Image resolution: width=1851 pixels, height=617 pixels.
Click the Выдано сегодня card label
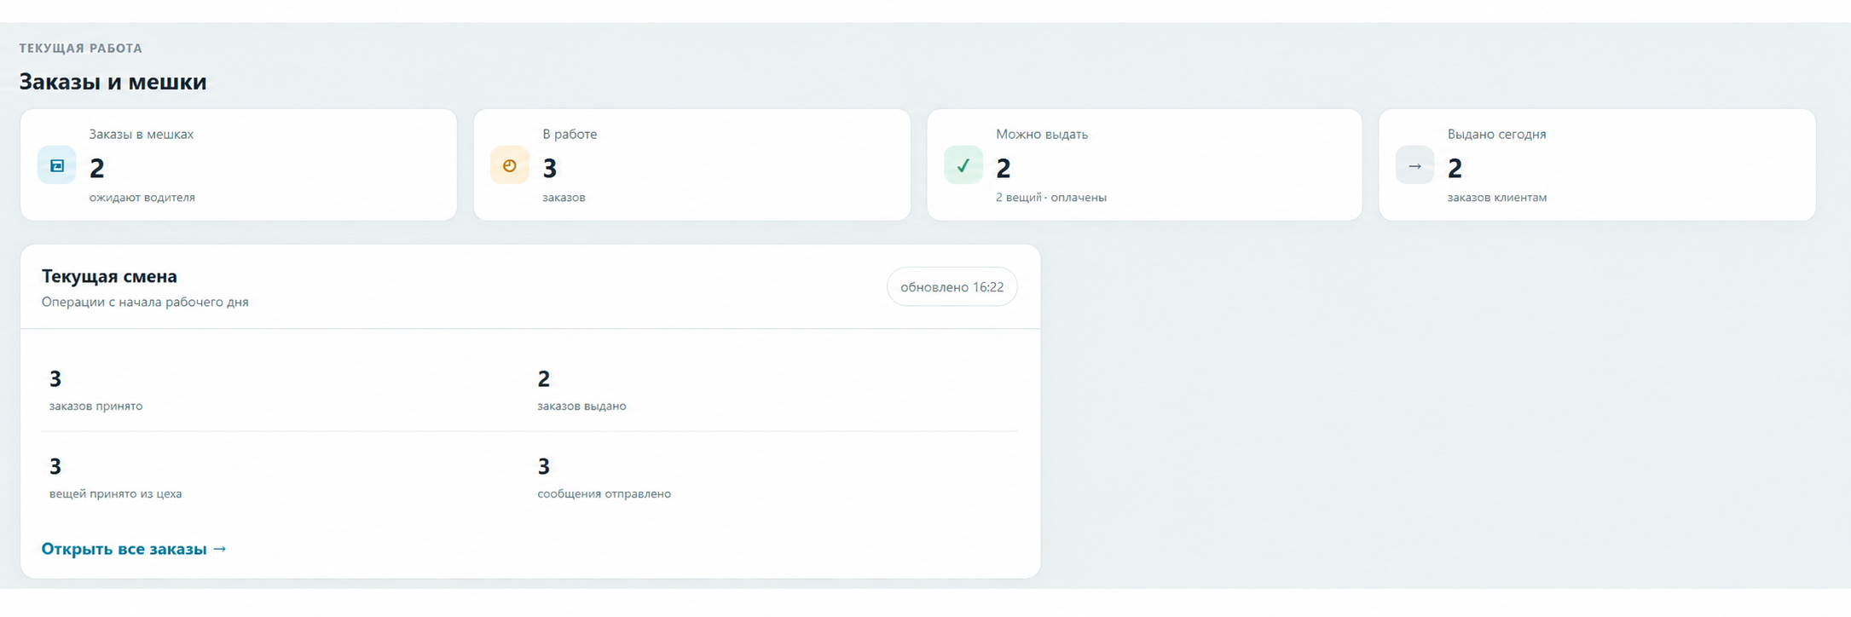pyautogui.click(x=1496, y=134)
